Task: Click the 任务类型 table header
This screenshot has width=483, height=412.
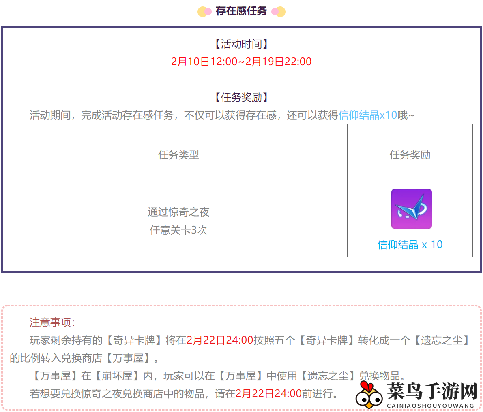Action: click(x=178, y=155)
